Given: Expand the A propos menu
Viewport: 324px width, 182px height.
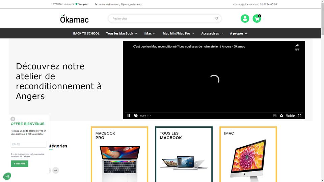Looking at the screenshot, I should (239, 33).
